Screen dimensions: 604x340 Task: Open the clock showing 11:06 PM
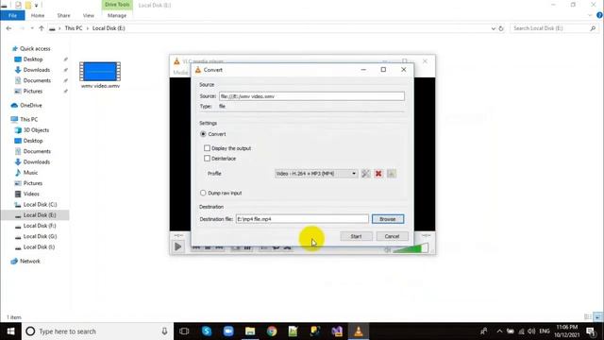click(x=566, y=331)
